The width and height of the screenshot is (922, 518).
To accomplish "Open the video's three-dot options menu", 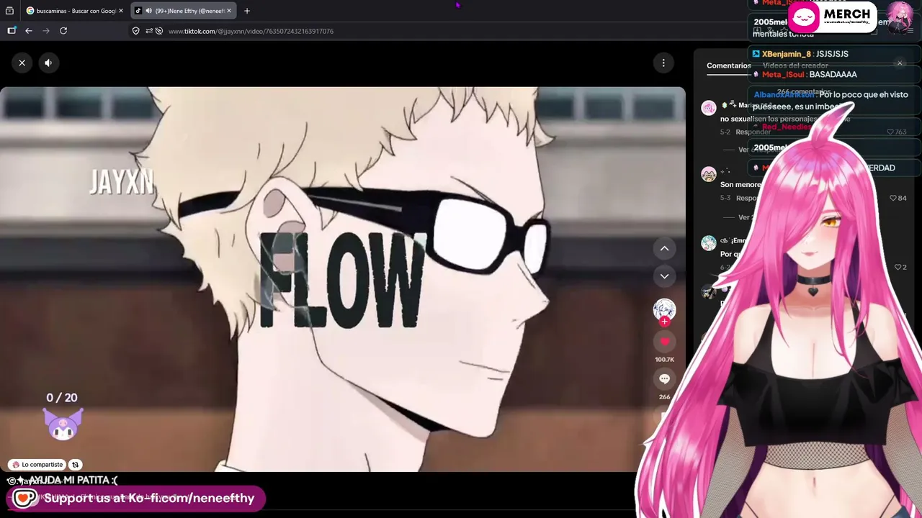I will coord(663,63).
